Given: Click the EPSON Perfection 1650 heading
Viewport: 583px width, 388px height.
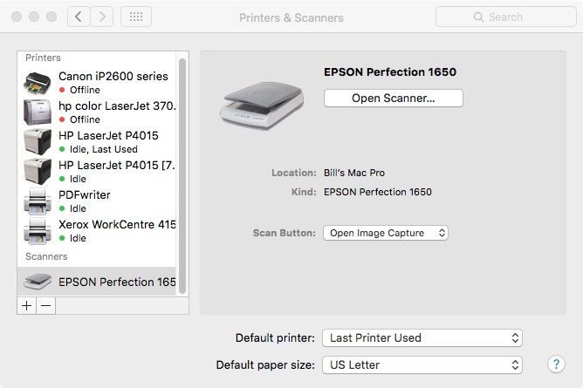Looking at the screenshot, I should pos(389,72).
